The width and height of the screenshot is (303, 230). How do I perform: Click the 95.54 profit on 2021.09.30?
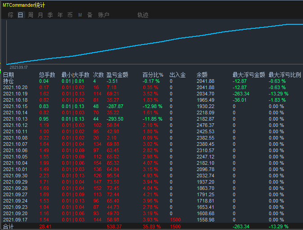(x=113, y=176)
